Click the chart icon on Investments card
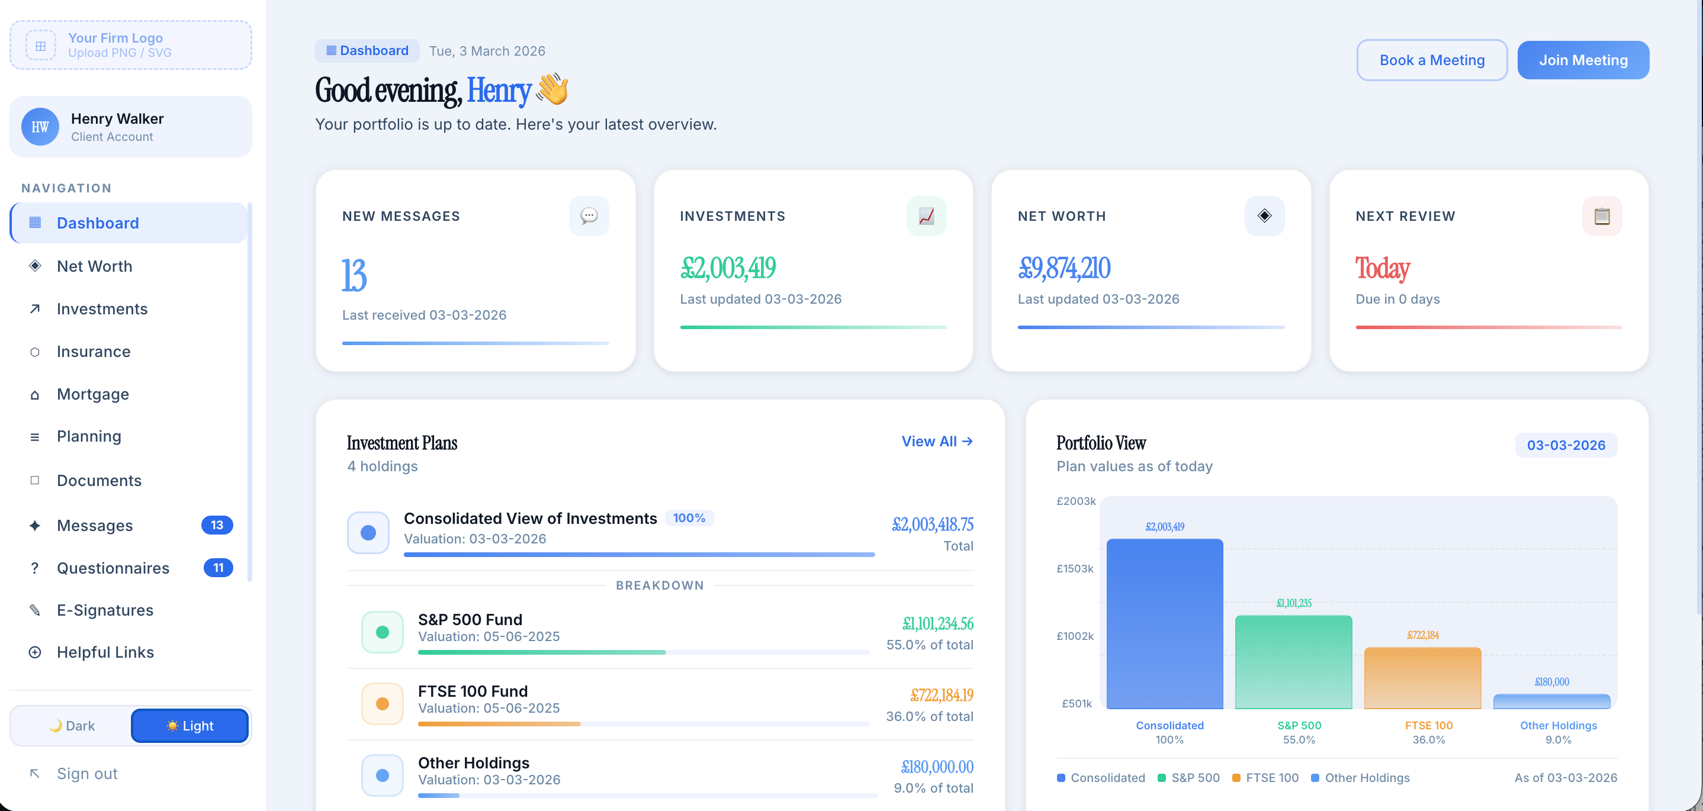 [926, 215]
